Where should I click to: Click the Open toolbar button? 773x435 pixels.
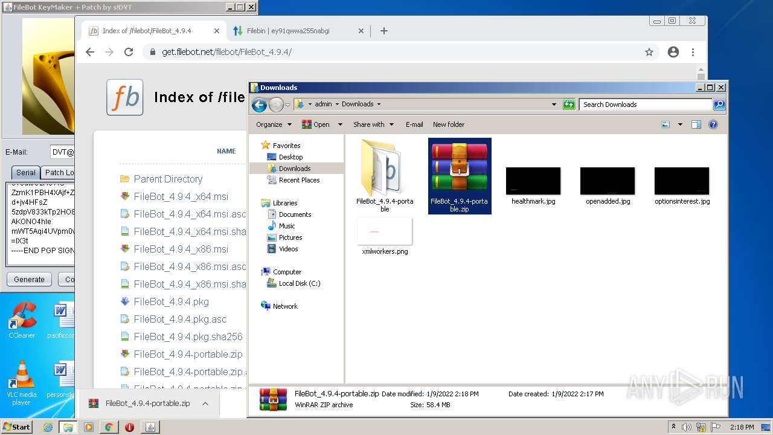pos(315,124)
